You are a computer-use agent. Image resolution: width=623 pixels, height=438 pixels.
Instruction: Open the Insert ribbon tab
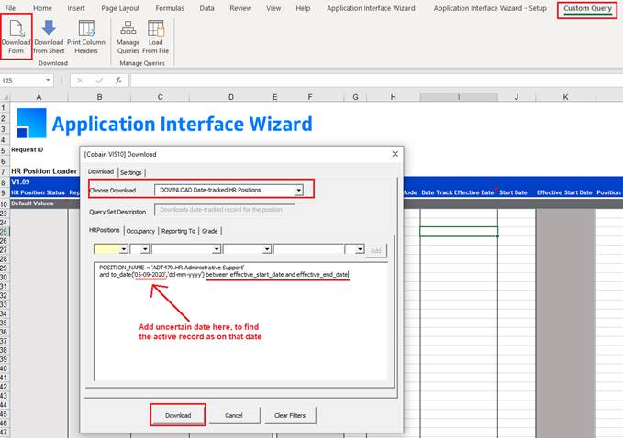[76, 8]
